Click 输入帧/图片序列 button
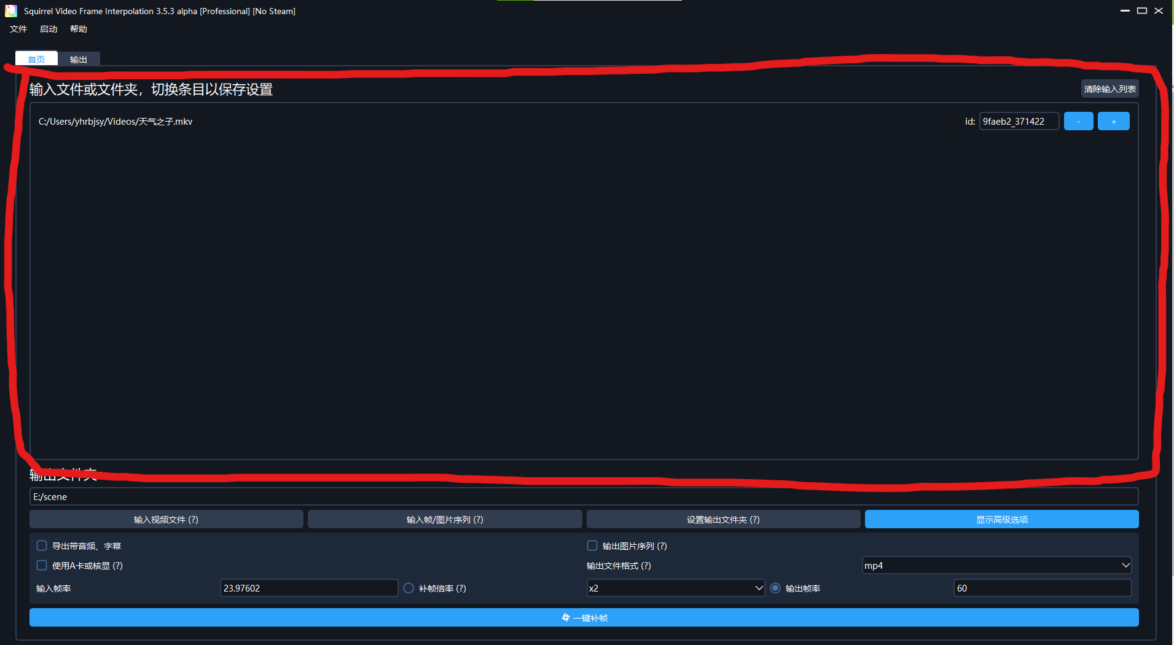The width and height of the screenshot is (1174, 645). (445, 520)
